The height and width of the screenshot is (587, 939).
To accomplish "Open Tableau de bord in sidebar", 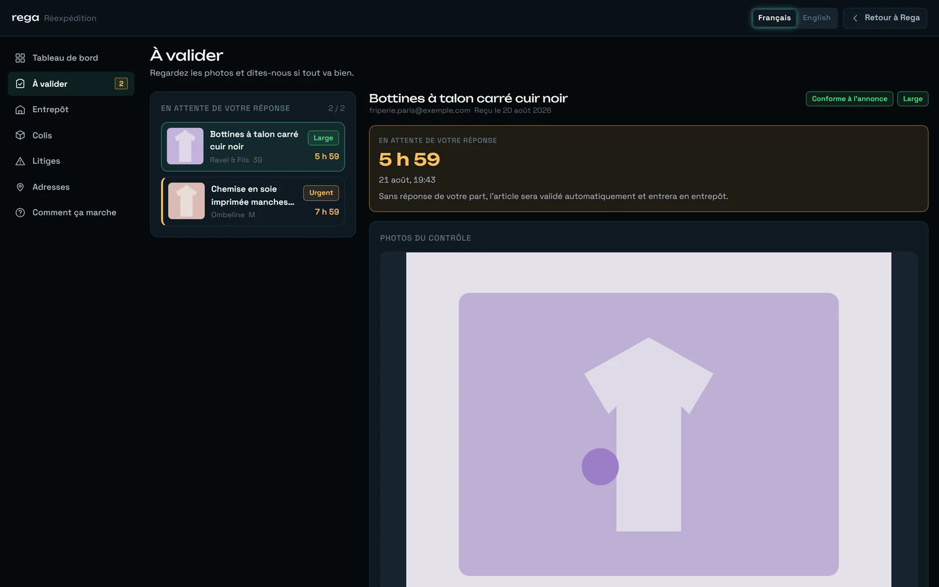I will point(71,58).
